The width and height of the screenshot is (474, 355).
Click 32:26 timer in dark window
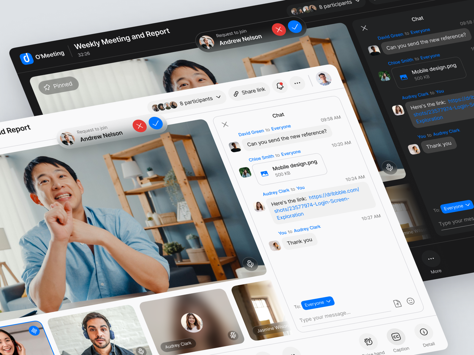click(84, 54)
